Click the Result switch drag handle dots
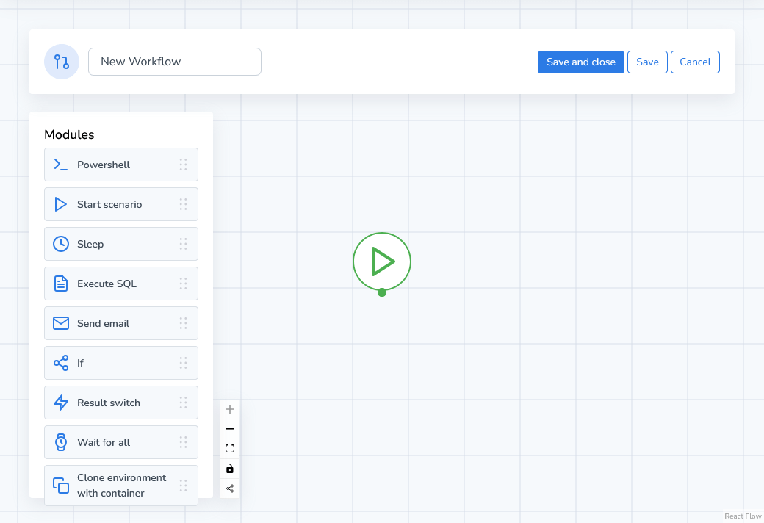764x523 pixels. click(183, 403)
